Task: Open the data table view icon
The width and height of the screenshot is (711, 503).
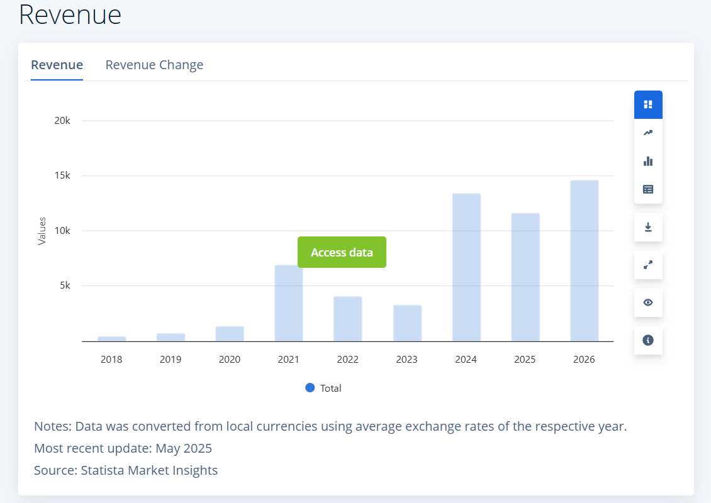Action: pyautogui.click(x=648, y=189)
